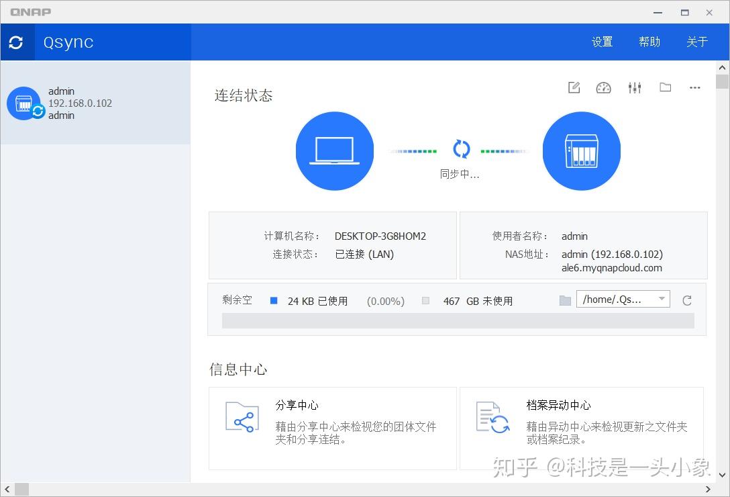Click the 同步中 sync status icon
The image size is (730, 497).
(460, 149)
